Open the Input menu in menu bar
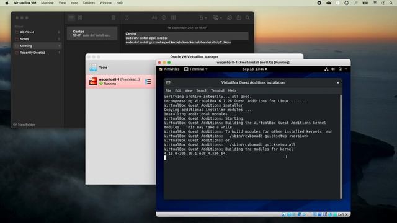The image size is (397, 223). pyautogui.click(x=74, y=3)
